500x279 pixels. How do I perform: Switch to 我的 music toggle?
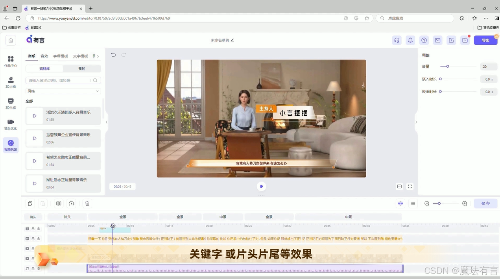click(82, 68)
